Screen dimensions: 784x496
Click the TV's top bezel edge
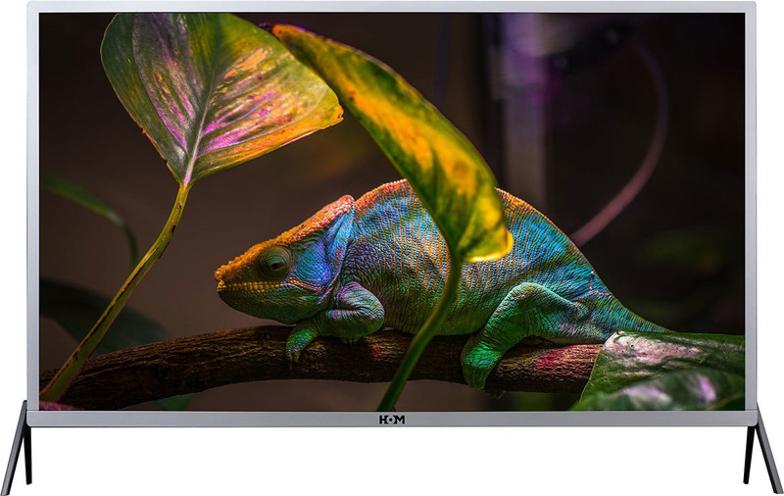point(392,6)
